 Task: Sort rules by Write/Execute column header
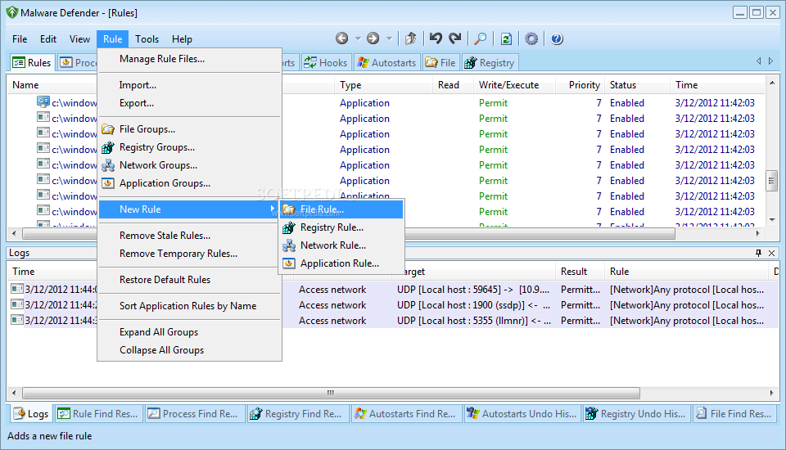click(514, 85)
